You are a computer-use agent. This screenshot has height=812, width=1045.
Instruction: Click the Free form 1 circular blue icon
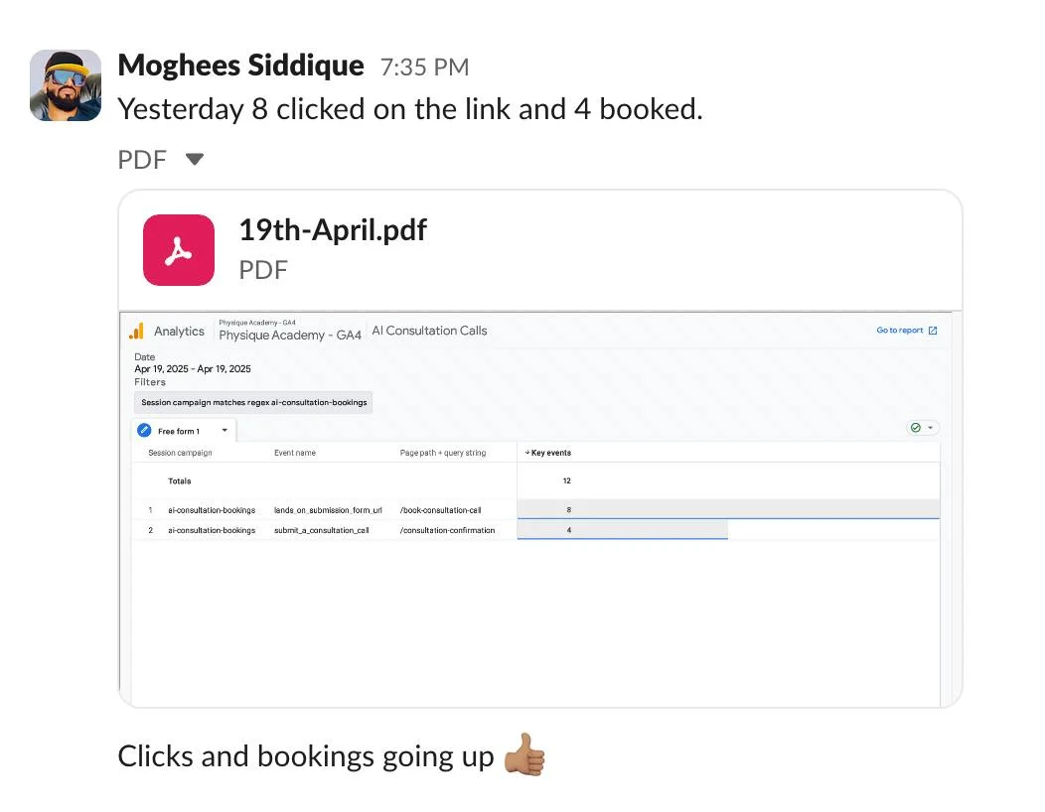click(145, 430)
